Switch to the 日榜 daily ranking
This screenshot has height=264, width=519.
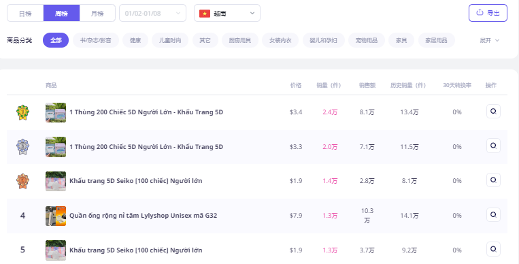(25, 13)
